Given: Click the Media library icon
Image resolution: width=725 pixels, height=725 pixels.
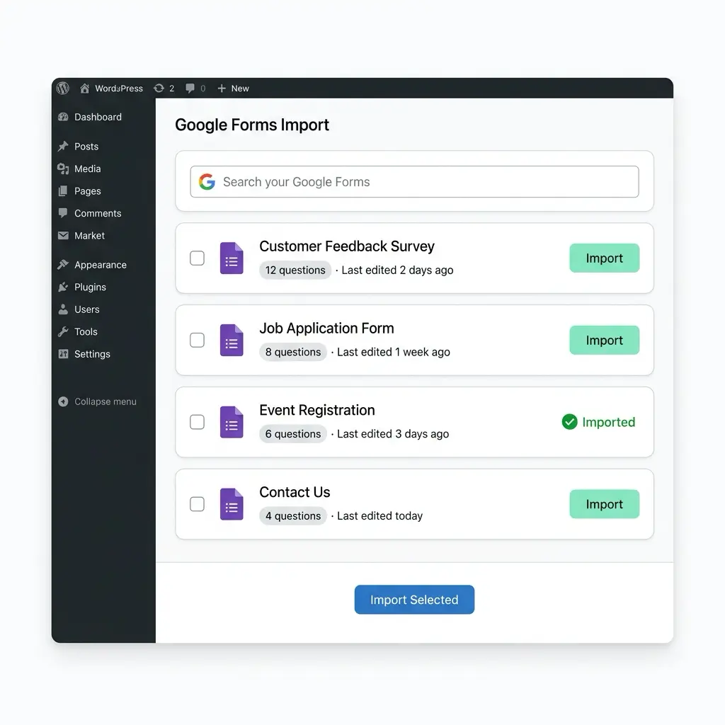Looking at the screenshot, I should point(63,169).
